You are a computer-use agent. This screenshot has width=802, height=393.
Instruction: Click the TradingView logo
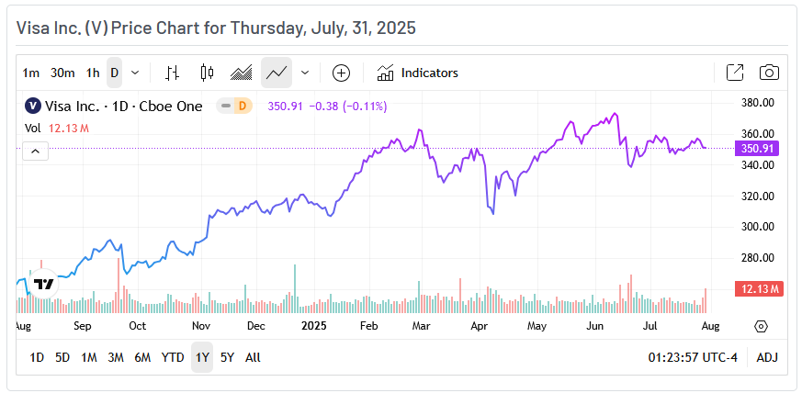click(43, 284)
